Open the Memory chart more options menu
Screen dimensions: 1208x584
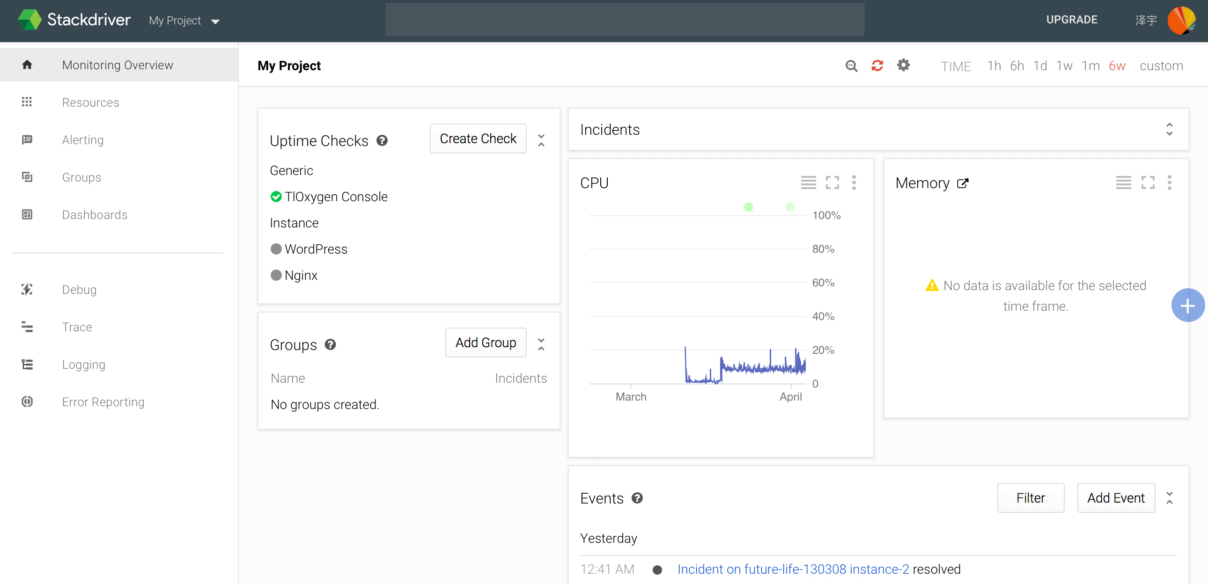click(x=1170, y=182)
